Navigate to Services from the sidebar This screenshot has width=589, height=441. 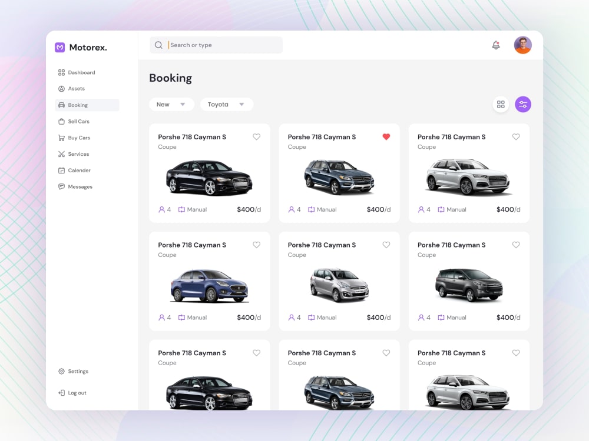77,154
